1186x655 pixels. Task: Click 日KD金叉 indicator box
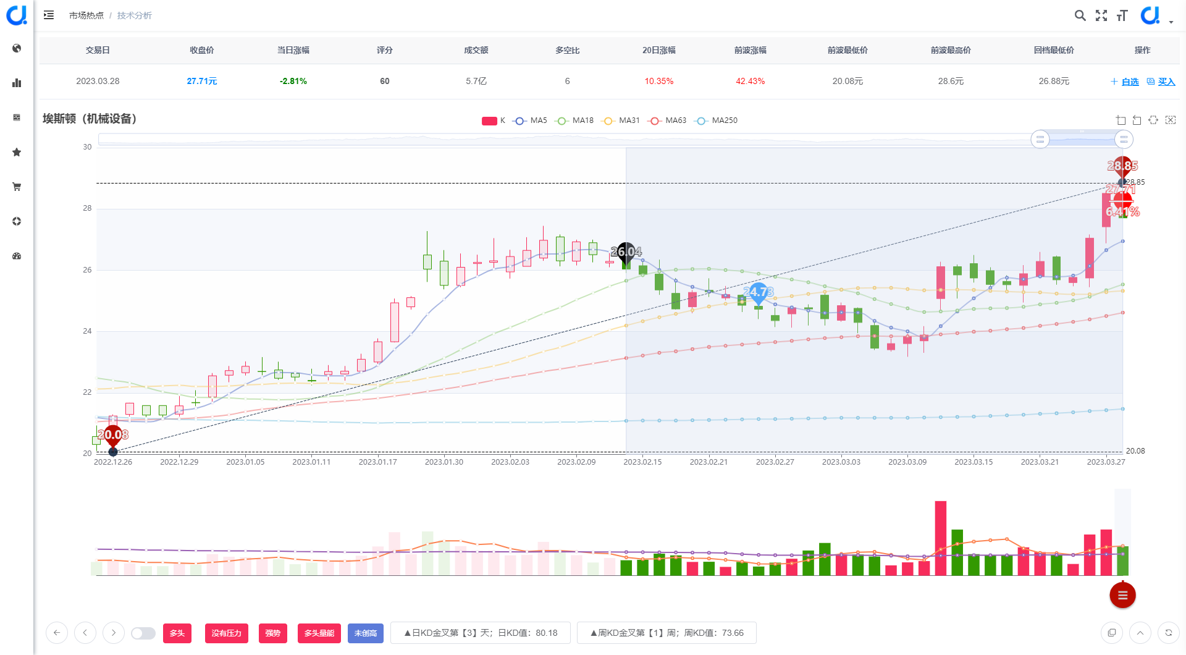pos(481,633)
